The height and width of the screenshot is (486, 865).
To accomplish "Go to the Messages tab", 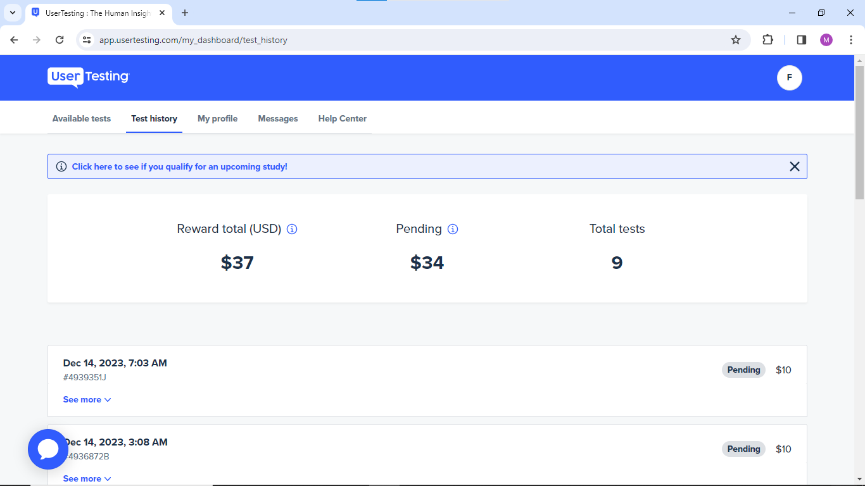I will (x=277, y=118).
